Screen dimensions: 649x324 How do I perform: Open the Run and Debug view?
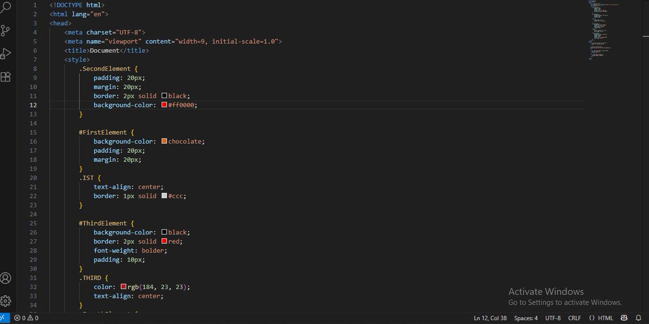(x=5, y=53)
